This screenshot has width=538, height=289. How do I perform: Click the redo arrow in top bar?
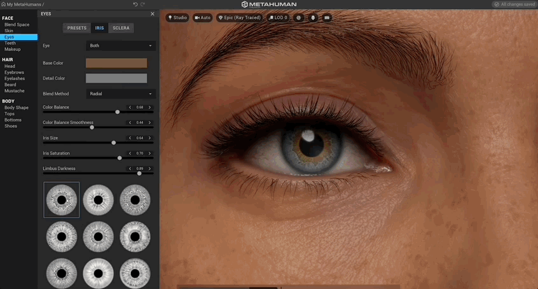click(142, 4)
